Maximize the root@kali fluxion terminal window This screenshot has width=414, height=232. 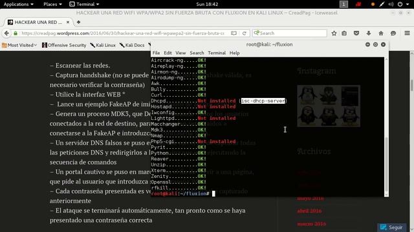375,44
